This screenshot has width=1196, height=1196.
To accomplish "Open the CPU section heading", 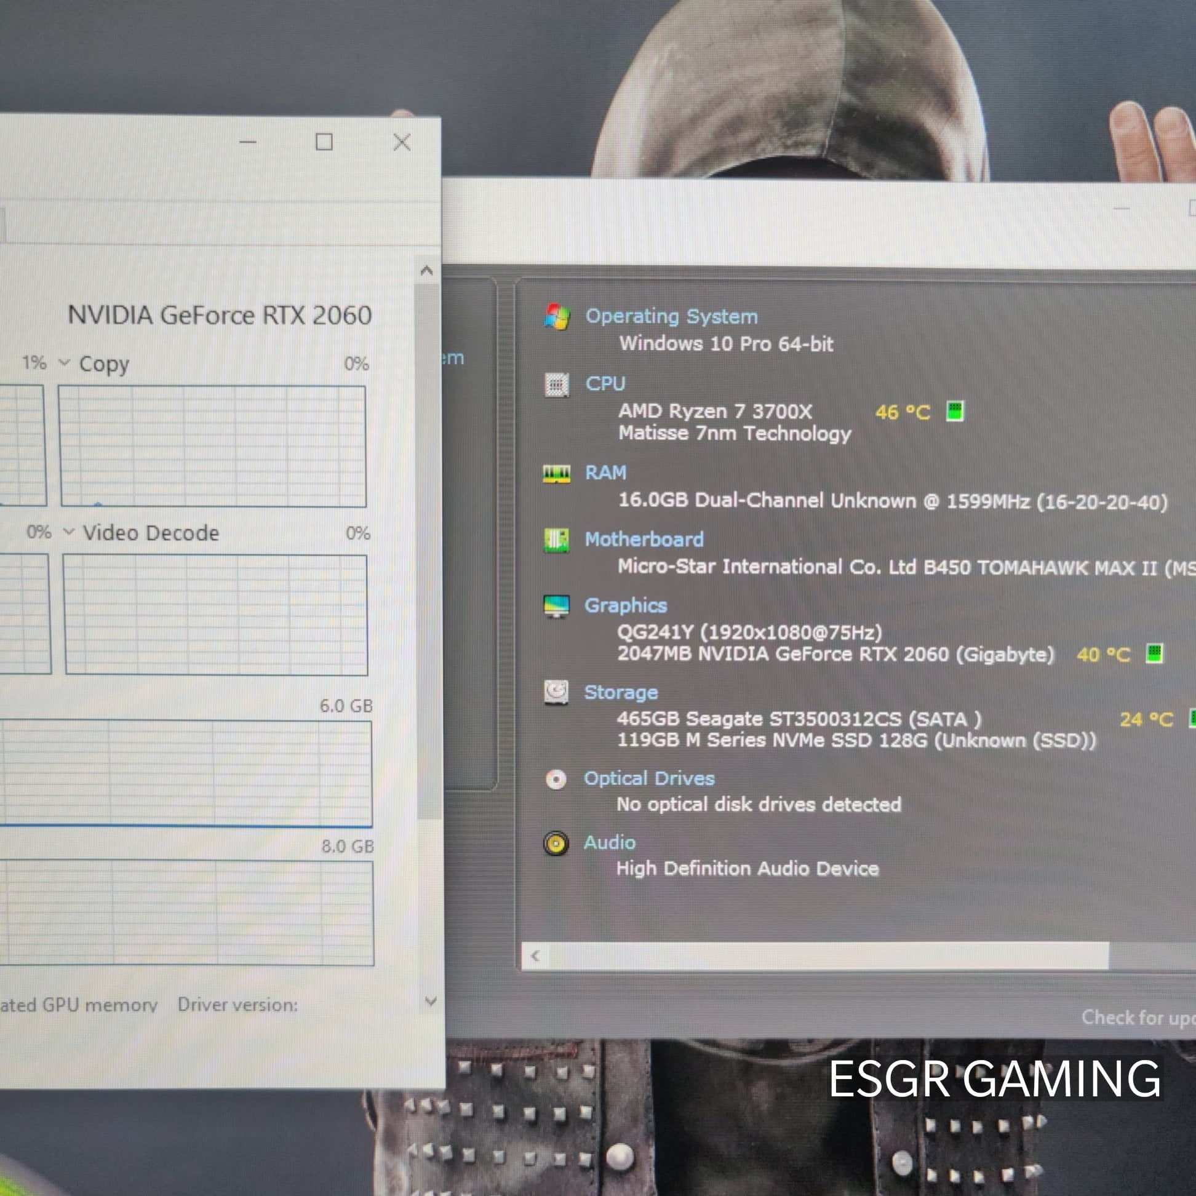I will coord(605,383).
